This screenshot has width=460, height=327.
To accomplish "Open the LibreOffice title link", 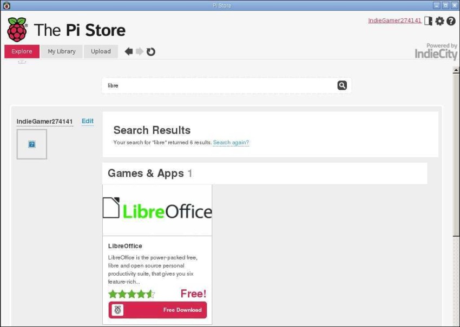I will click(125, 246).
